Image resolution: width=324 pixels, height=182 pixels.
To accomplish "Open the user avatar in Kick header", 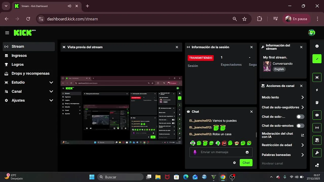I will (x=312, y=33).
